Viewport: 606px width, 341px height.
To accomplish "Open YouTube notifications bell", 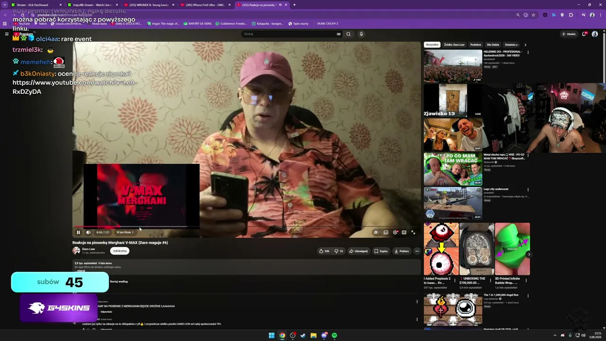I will pyautogui.click(x=584, y=34).
